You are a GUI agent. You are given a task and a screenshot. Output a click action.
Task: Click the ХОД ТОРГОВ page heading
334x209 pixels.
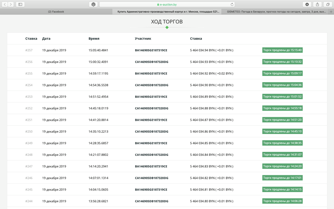click(167, 22)
